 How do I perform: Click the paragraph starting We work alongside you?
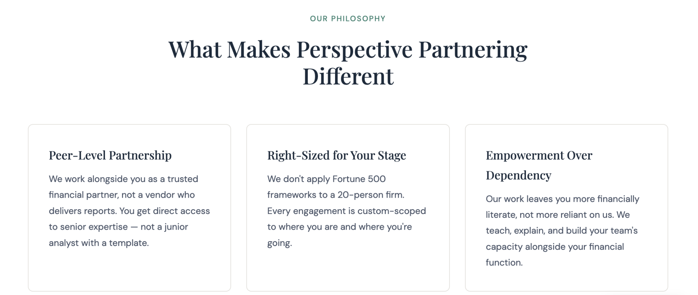pos(129,211)
